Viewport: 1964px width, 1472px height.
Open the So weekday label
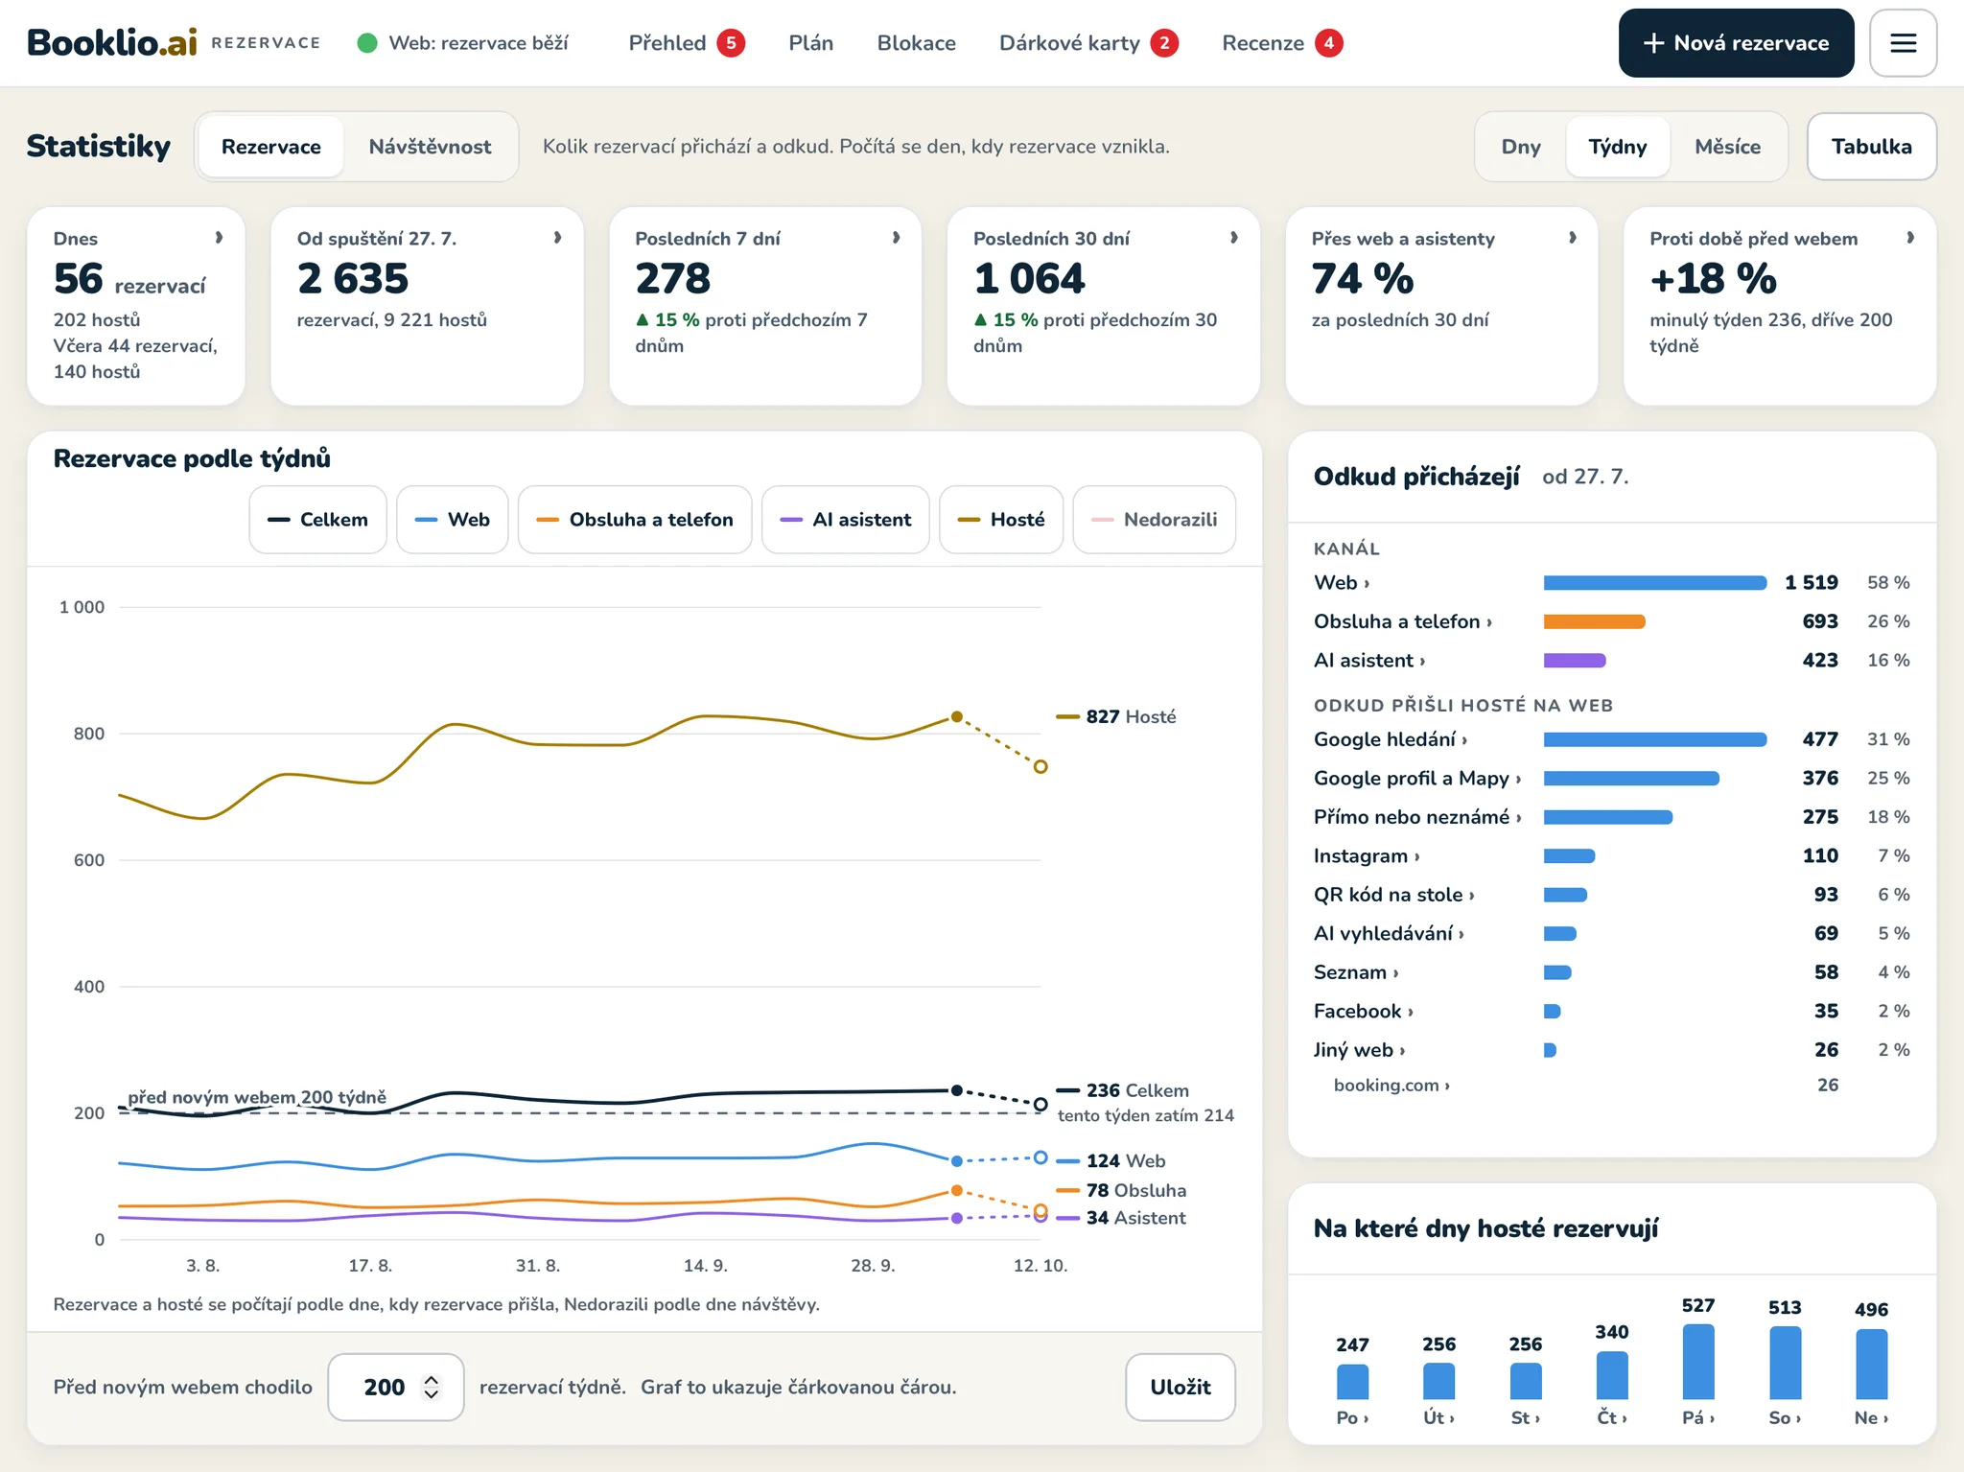pyautogui.click(x=1784, y=1418)
